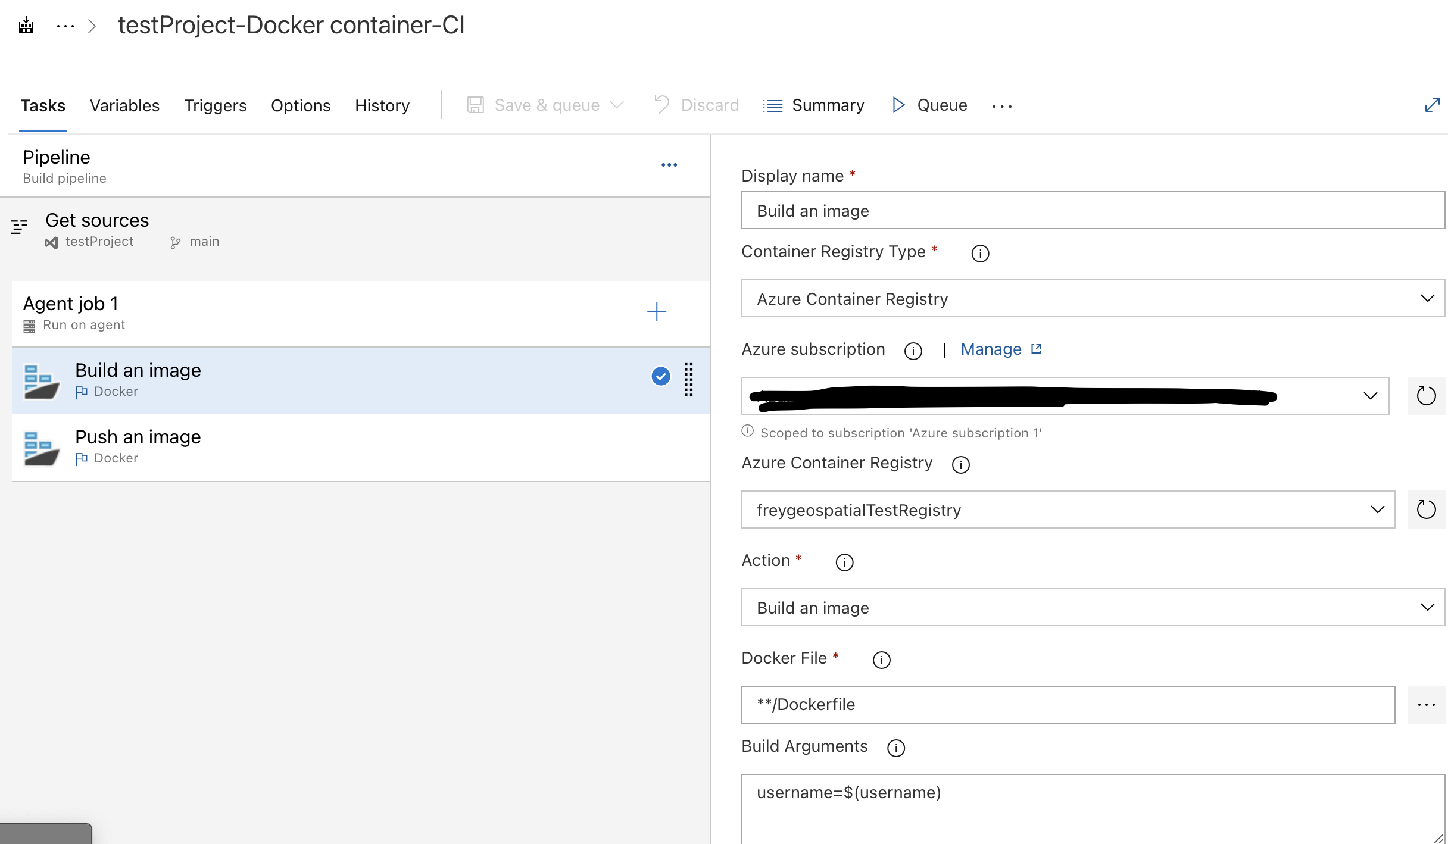Open the Container Registry Type dropdown
1448x844 pixels.
[1093, 298]
